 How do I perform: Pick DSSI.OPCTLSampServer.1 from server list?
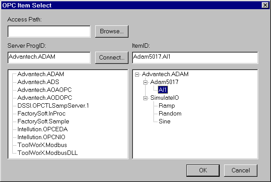53,105
